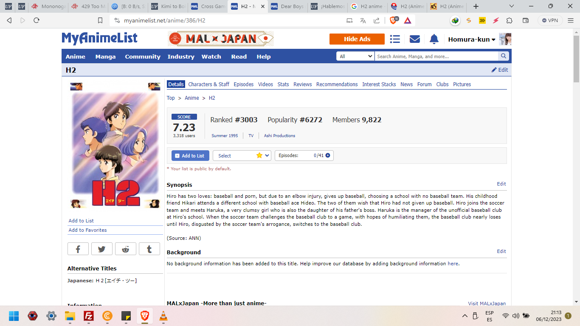
Task: Share H2 on Reddit
Action: [126, 249]
